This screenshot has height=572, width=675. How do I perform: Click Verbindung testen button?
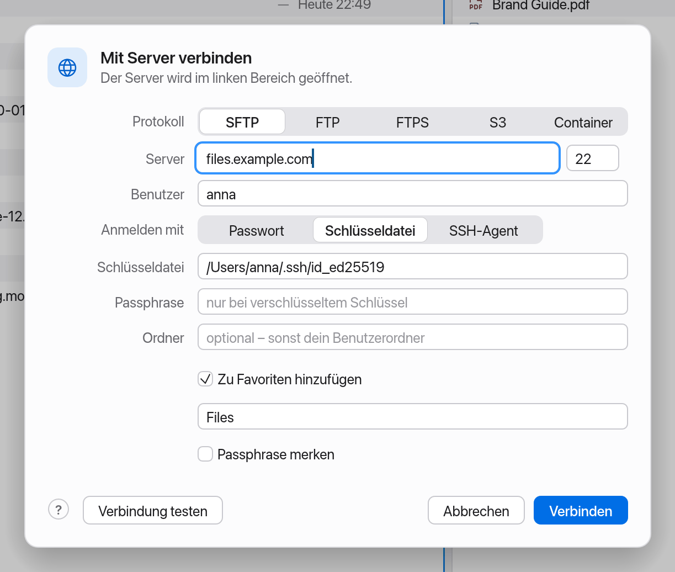point(153,511)
